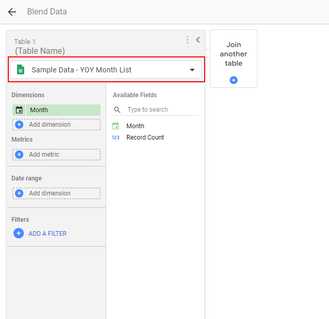Focus the Type to search field
Viewport: 329px width, 319px height.
[161, 110]
